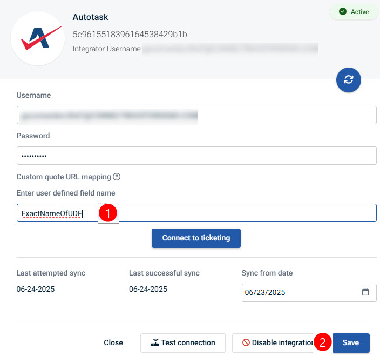
Task: Click the Last attempted sync date 06-24-2025
Action: pos(36,289)
